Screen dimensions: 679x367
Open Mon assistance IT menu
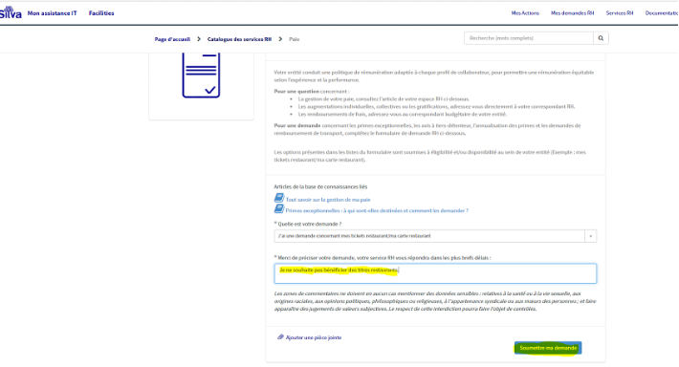tap(52, 13)
